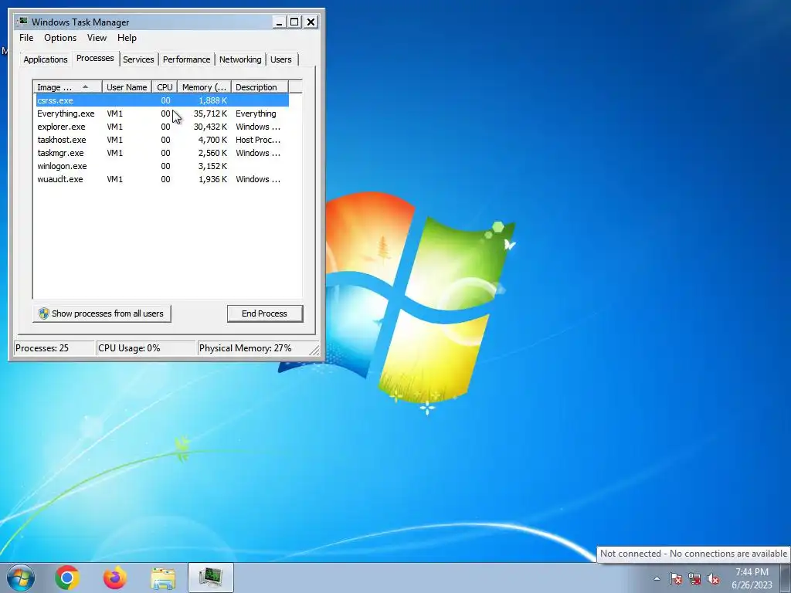Maximize the Task Manager window
Image resolution: width=791 pixels, height=593 pixels.
tap(294, 22)
